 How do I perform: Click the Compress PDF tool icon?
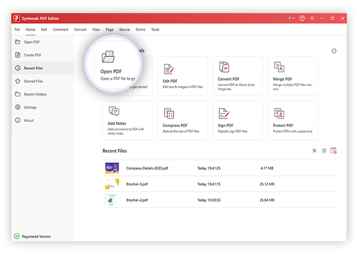(x=169, y=113)
